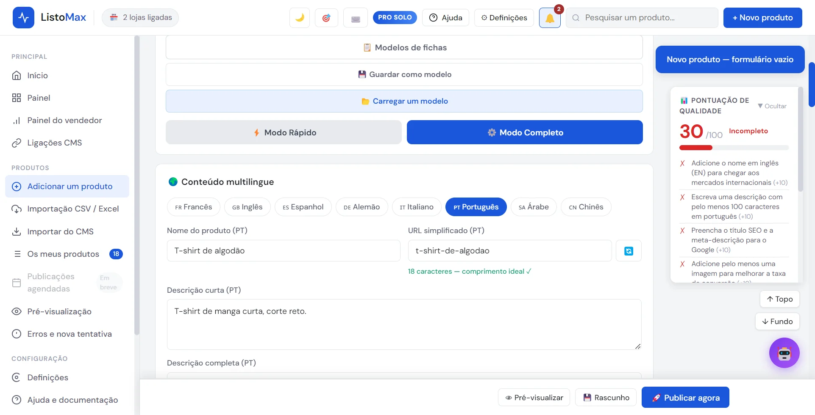Open Painel do vendedor
Image resolution: width=815 pixels, height=415 pixels.
point(67,120)
